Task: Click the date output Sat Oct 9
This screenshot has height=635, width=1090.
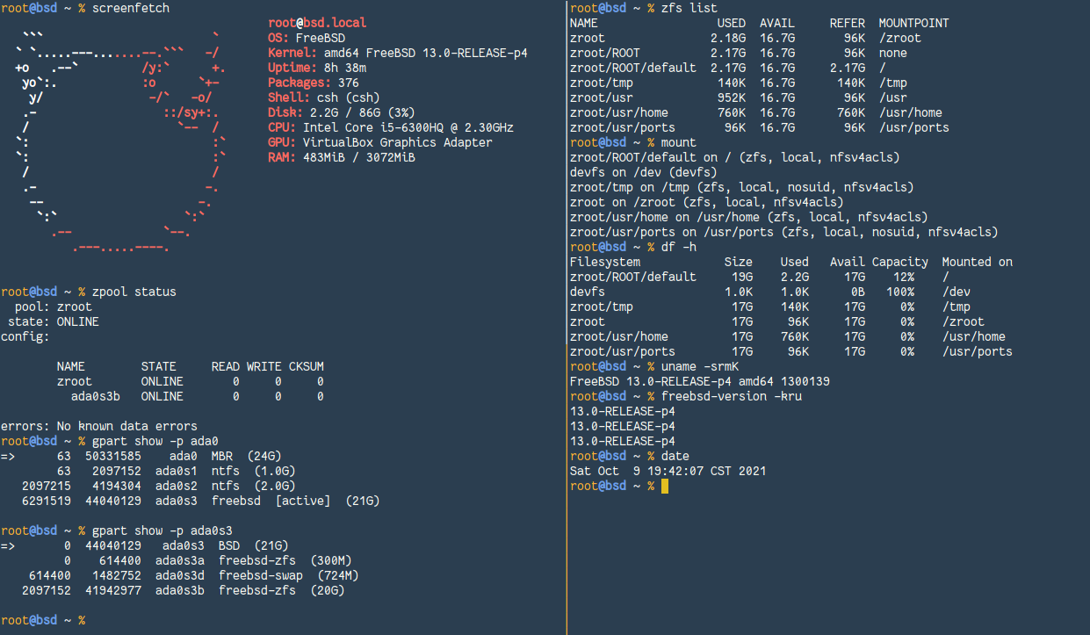Action: (x=606, y=470)
